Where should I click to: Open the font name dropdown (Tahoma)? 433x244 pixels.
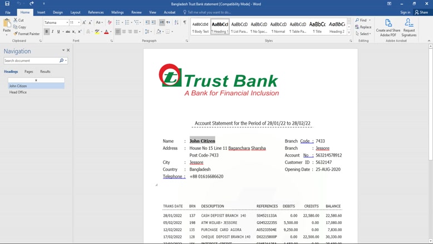(x=67, y=23)
